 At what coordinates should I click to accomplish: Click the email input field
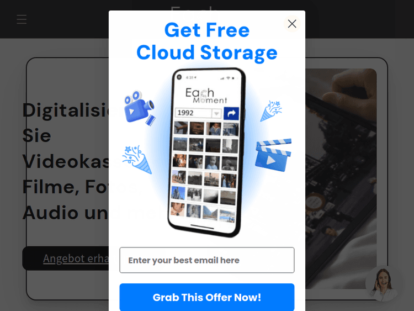(x=207, y=260)
